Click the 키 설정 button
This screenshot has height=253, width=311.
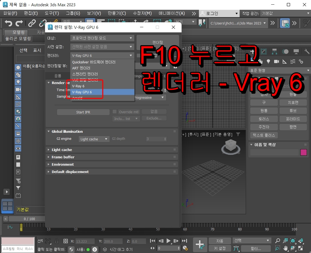(x=220, y=248)
